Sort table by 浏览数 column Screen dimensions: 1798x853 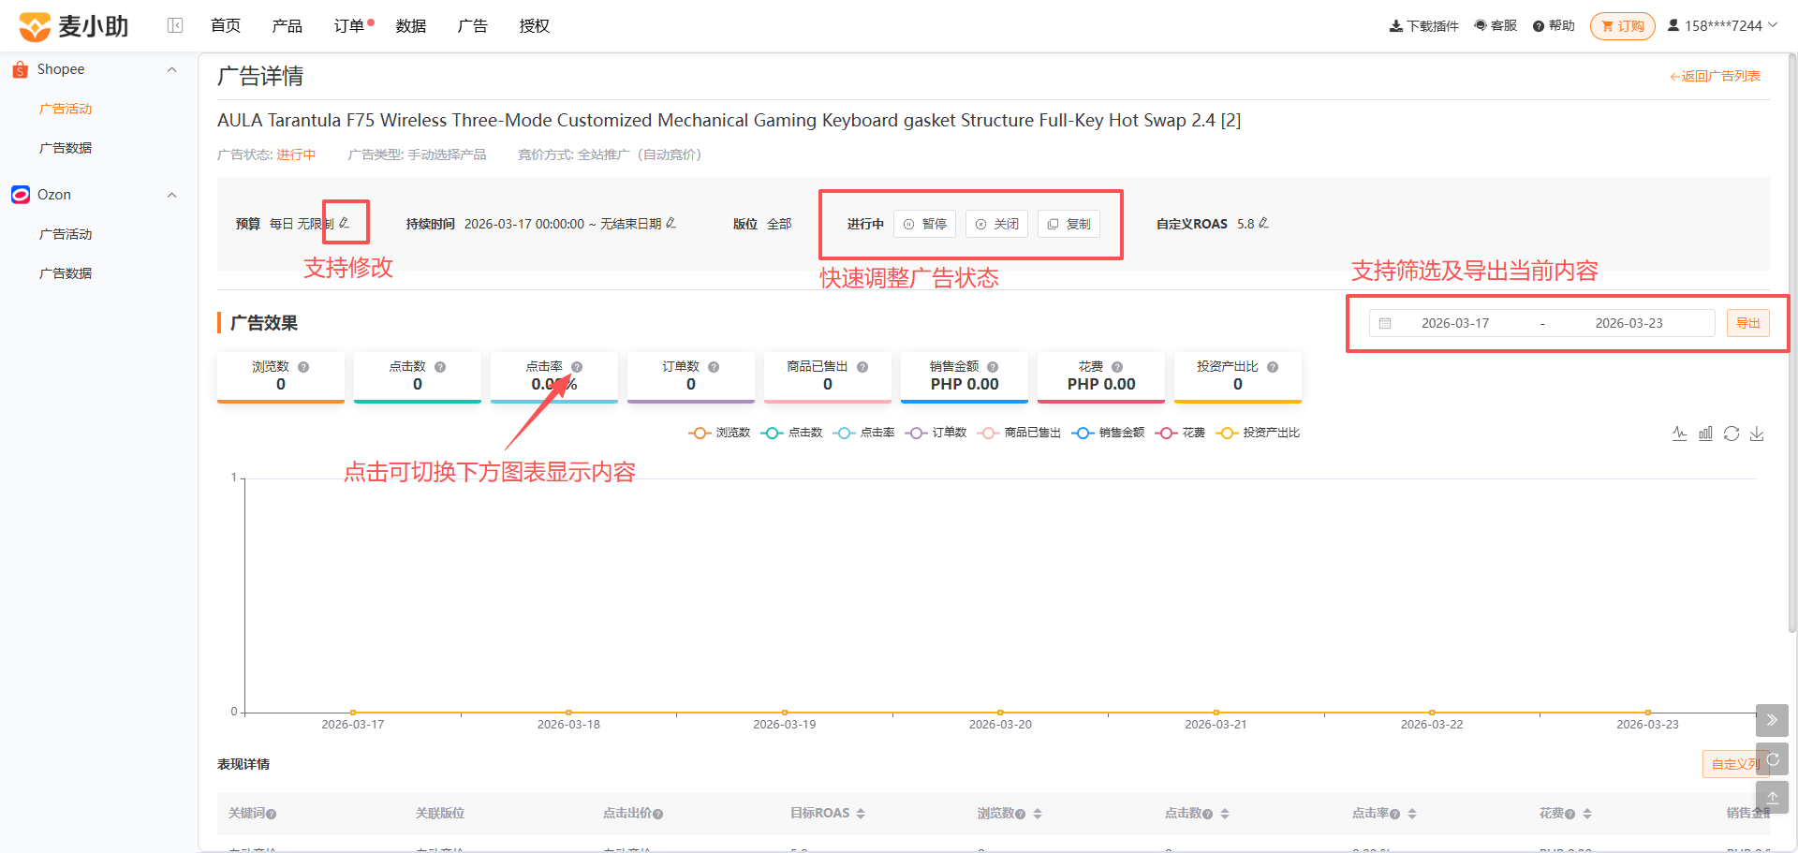[1038, 814]
